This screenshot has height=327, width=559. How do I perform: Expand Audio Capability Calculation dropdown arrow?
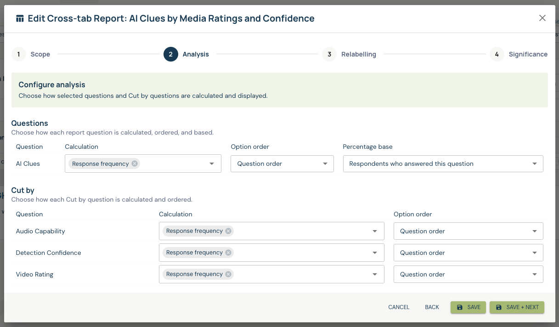tap(375, 231)
